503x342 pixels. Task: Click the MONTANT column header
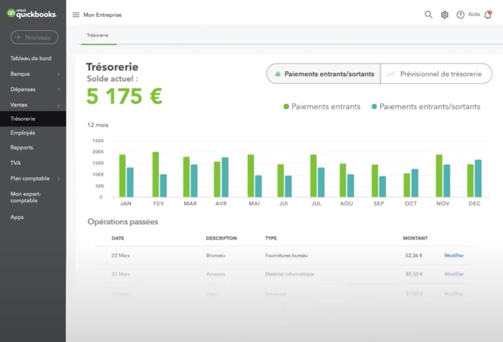[415, 238]
